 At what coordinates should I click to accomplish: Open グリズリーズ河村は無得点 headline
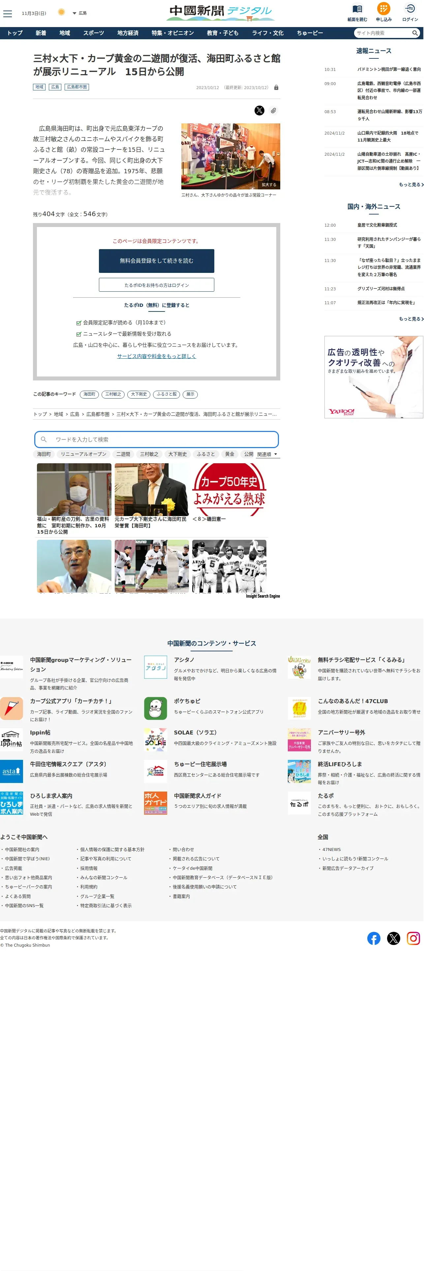click(381, 289)
